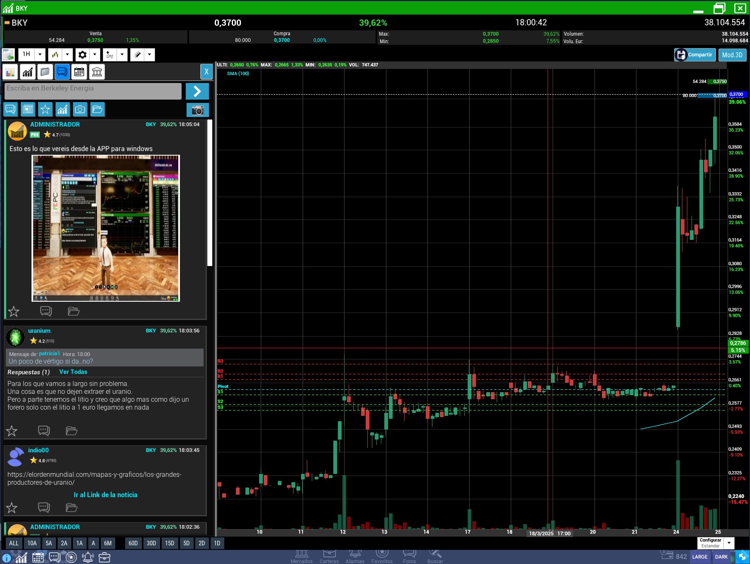Image resolution: width=750 pixels, height=564 pixels.
Task: Open the export data sheet icon
Action: 8,54
